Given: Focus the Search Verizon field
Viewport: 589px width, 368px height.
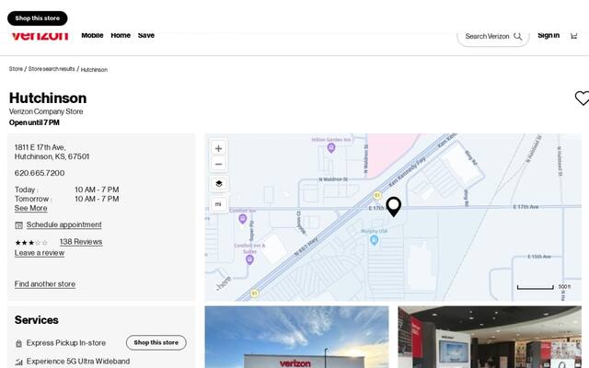Looking at the screenshot, I should click(x=493, y=37).
